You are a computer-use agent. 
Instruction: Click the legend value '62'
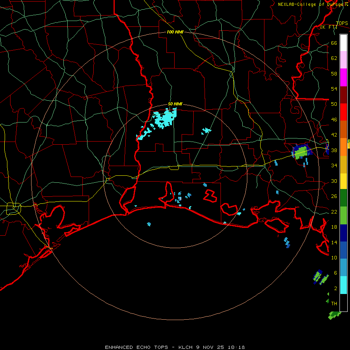click(334, 58)
